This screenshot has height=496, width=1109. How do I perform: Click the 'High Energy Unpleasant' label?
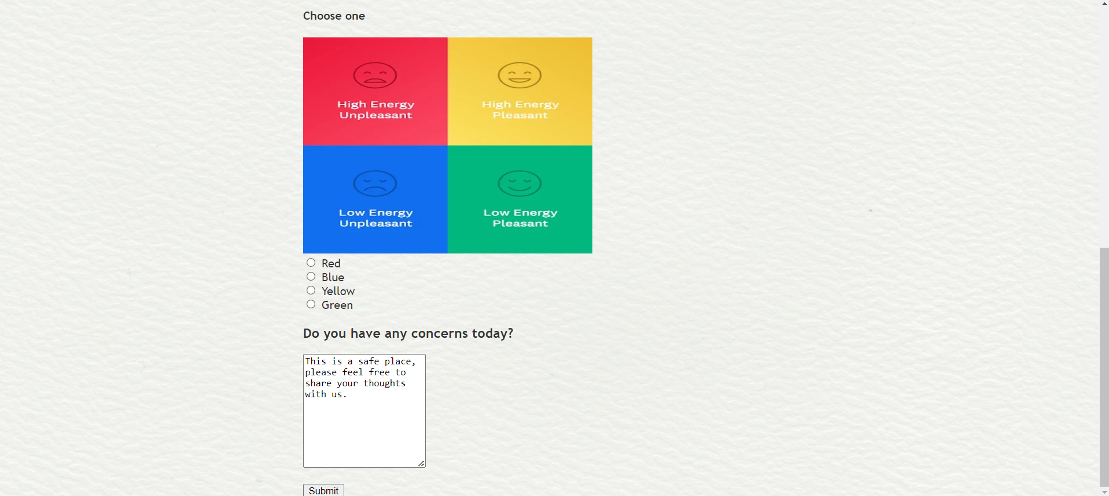pyautogui.click(x=376, y=110)
